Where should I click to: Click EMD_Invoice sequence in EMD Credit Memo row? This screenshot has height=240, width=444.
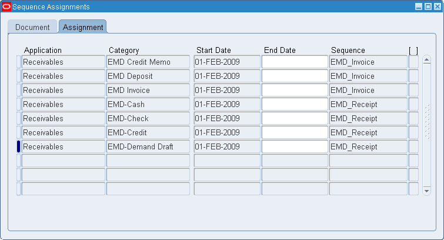(x=368, y=62)
